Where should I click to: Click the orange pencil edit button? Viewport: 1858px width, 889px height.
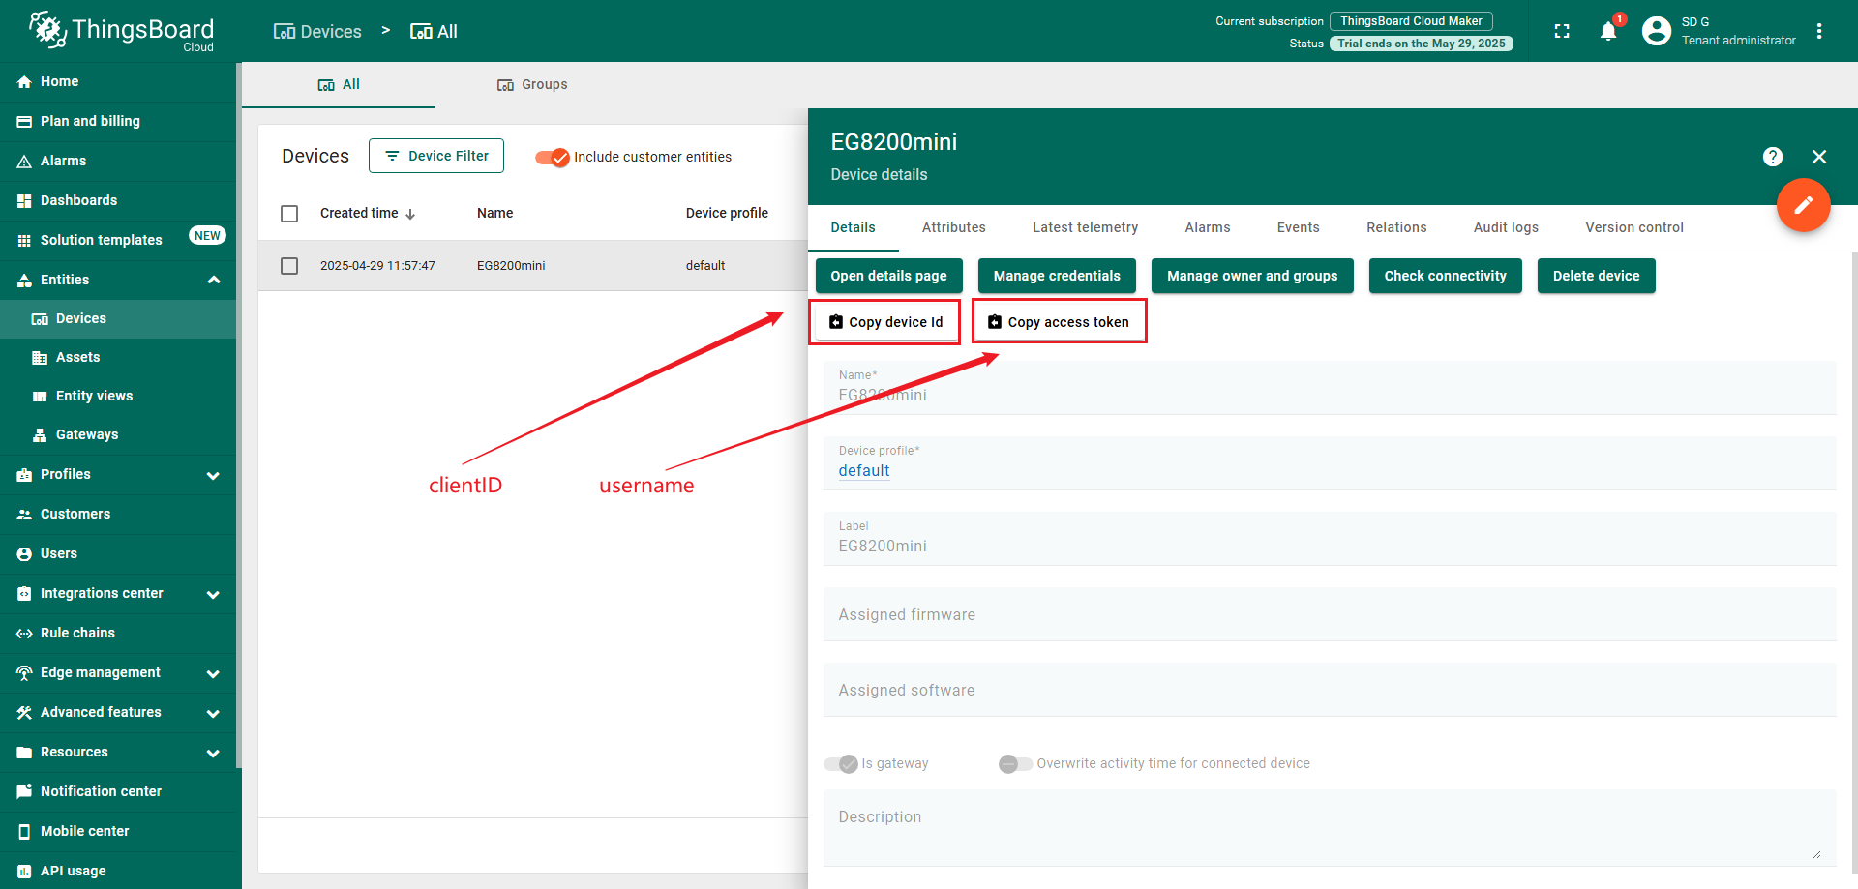[1803, 205]
